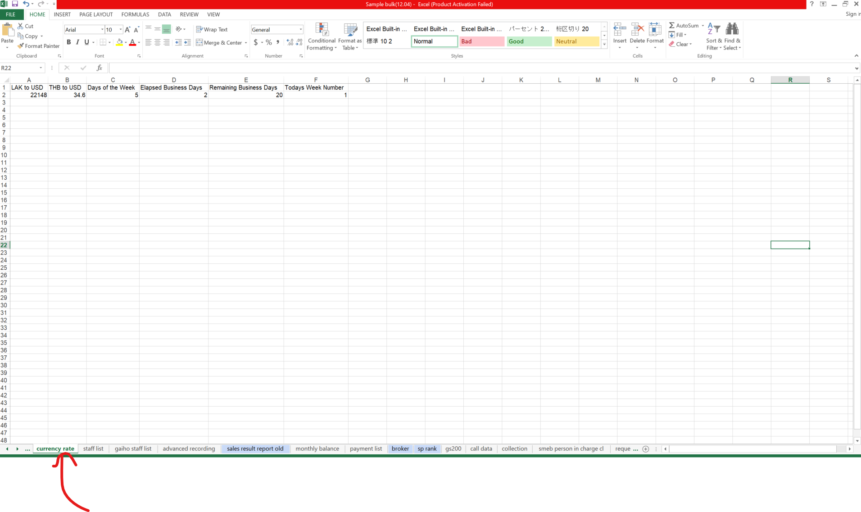Open the font name Arial dropdown

click(x=102, y=30)
